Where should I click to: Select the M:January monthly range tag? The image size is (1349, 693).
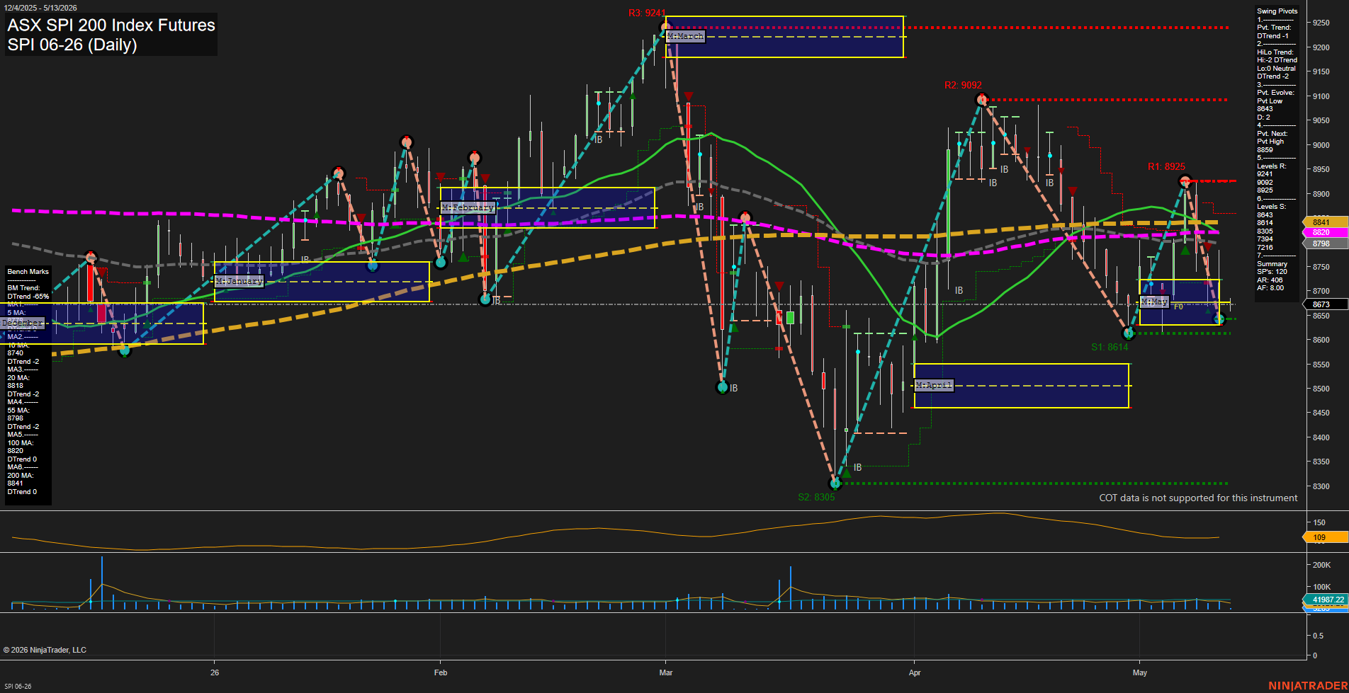click(239, 281)
